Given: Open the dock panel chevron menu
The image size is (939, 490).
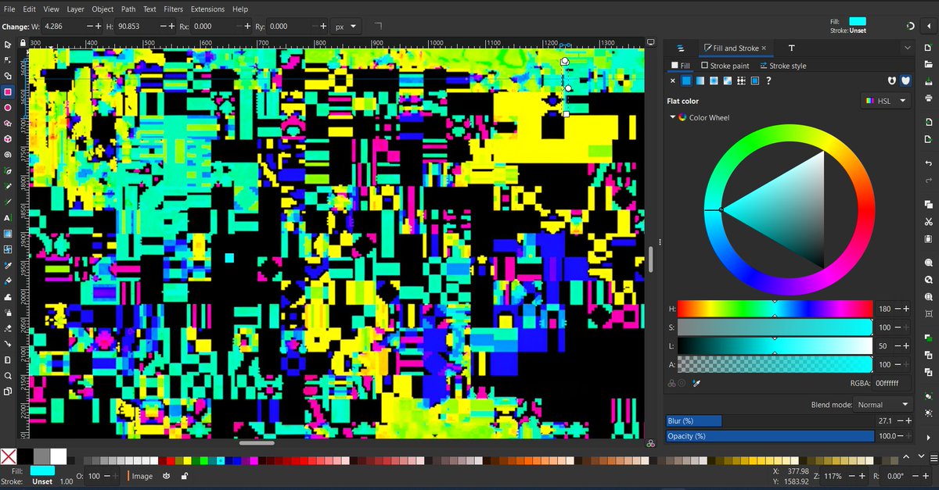Looking at the screenshot, I should [907, 48].
